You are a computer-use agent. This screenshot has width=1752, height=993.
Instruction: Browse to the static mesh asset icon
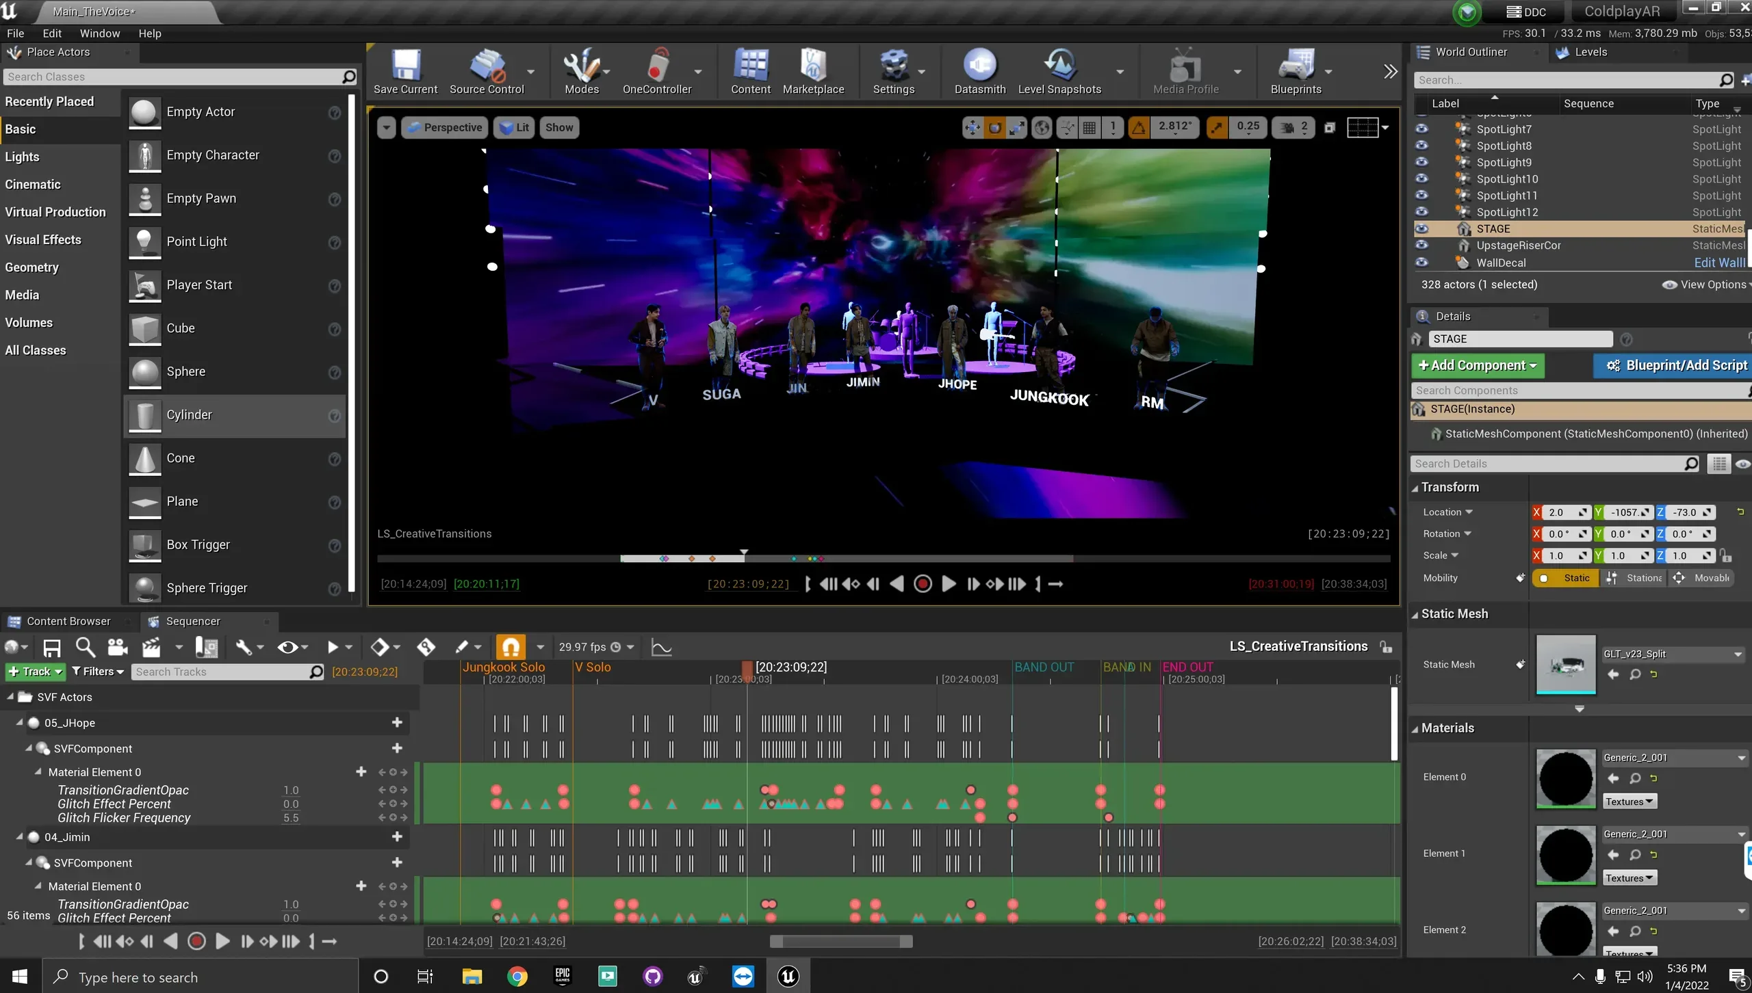1635,674
